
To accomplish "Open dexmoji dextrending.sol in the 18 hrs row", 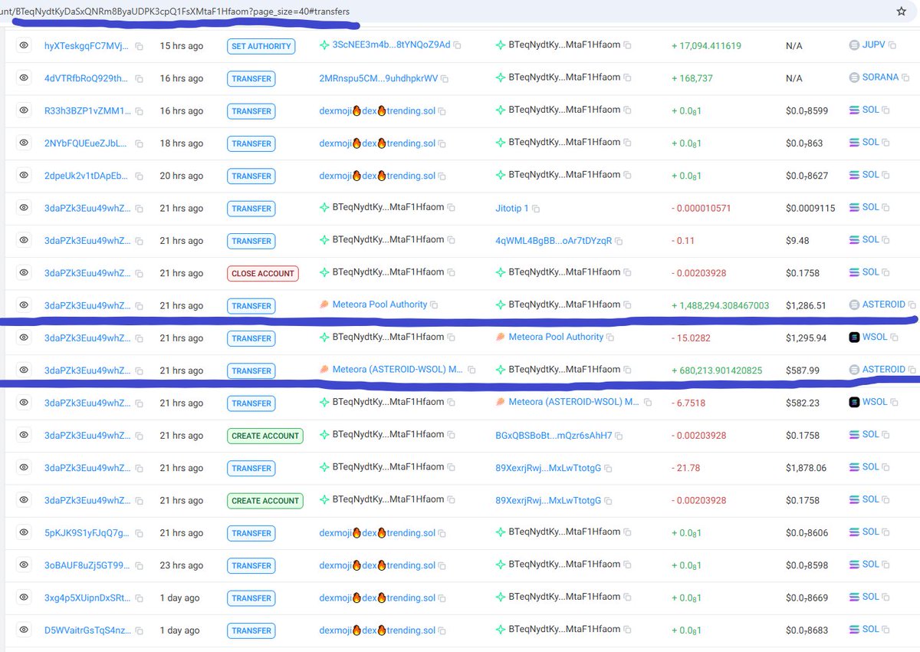I will 377,143.
